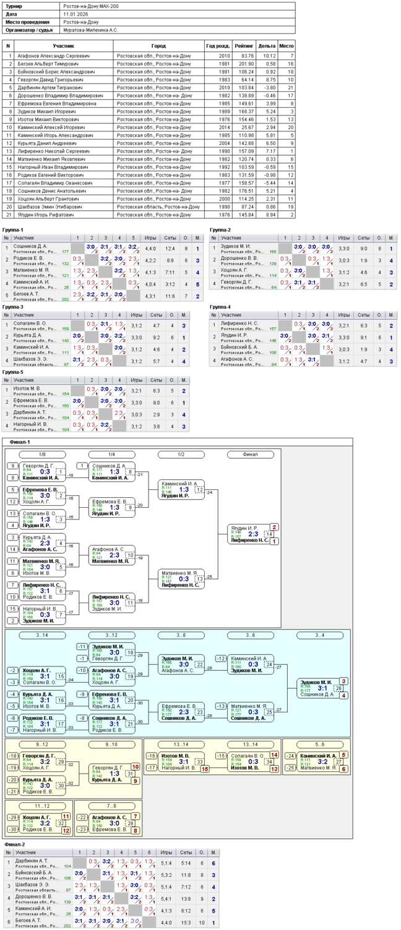Click organizer name "Муратова-Милехина А.С."
The image size is (401, 930).
click(x=90, y=30)
